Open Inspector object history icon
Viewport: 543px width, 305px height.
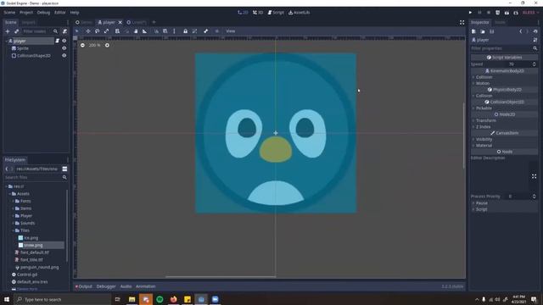tap(535, 31)
